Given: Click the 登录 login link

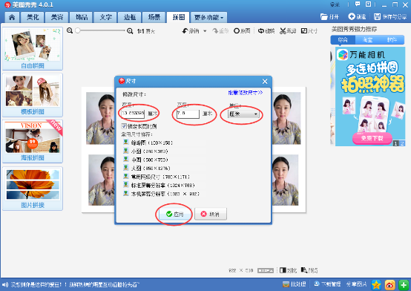Looking at the screenshot, I should (x=335, y=4).
